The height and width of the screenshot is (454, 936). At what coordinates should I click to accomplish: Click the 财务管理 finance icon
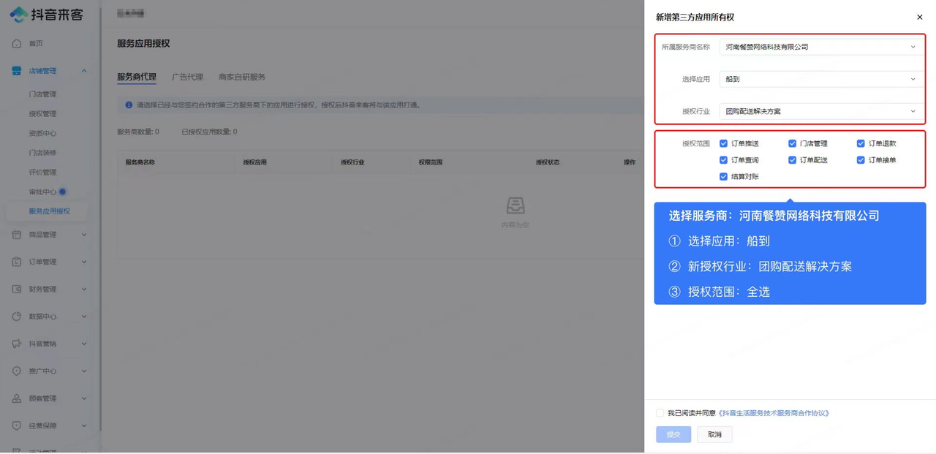tap(17, 289)
